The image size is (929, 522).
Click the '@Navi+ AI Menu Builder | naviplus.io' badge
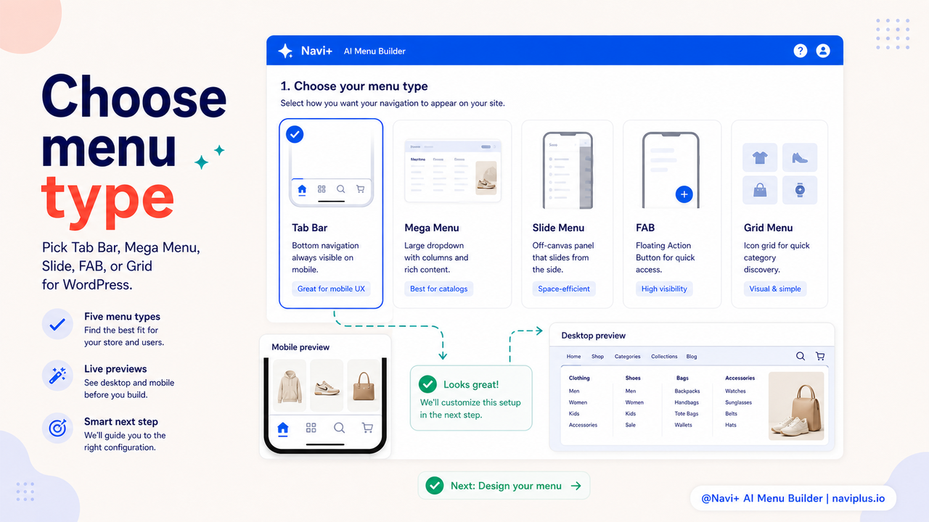[x=793, y=498]
